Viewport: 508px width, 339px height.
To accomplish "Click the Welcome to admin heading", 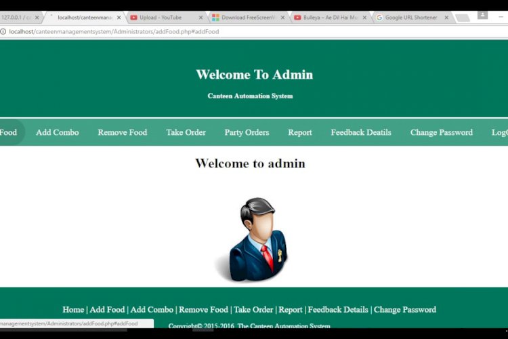I will coord(250,163).
